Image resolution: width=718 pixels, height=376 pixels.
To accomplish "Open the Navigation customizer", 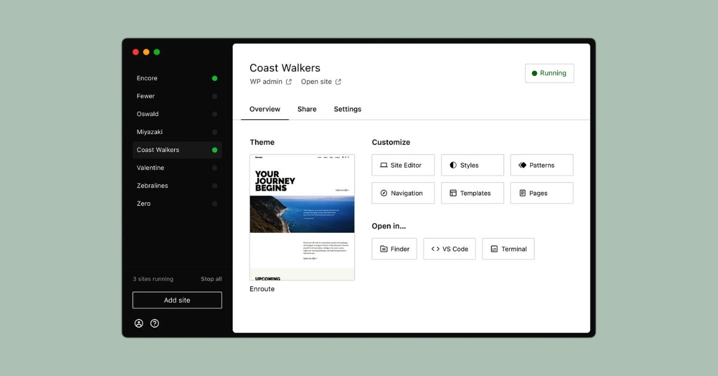I will pyautogui.click(x=403, y=193).
